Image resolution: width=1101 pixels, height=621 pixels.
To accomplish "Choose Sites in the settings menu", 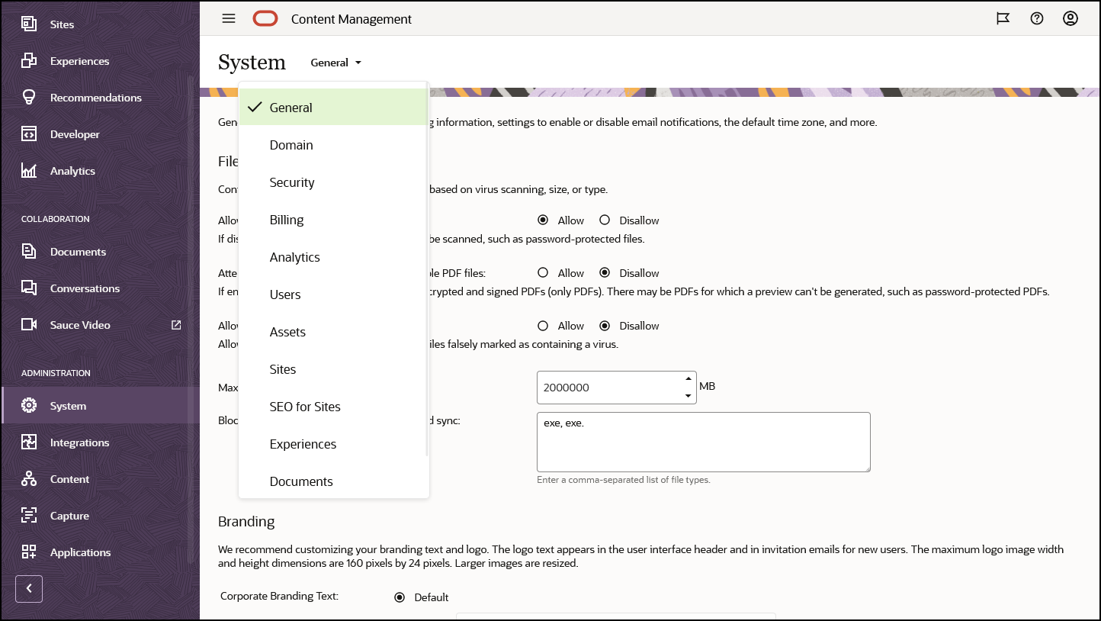I will click(333, 369).
